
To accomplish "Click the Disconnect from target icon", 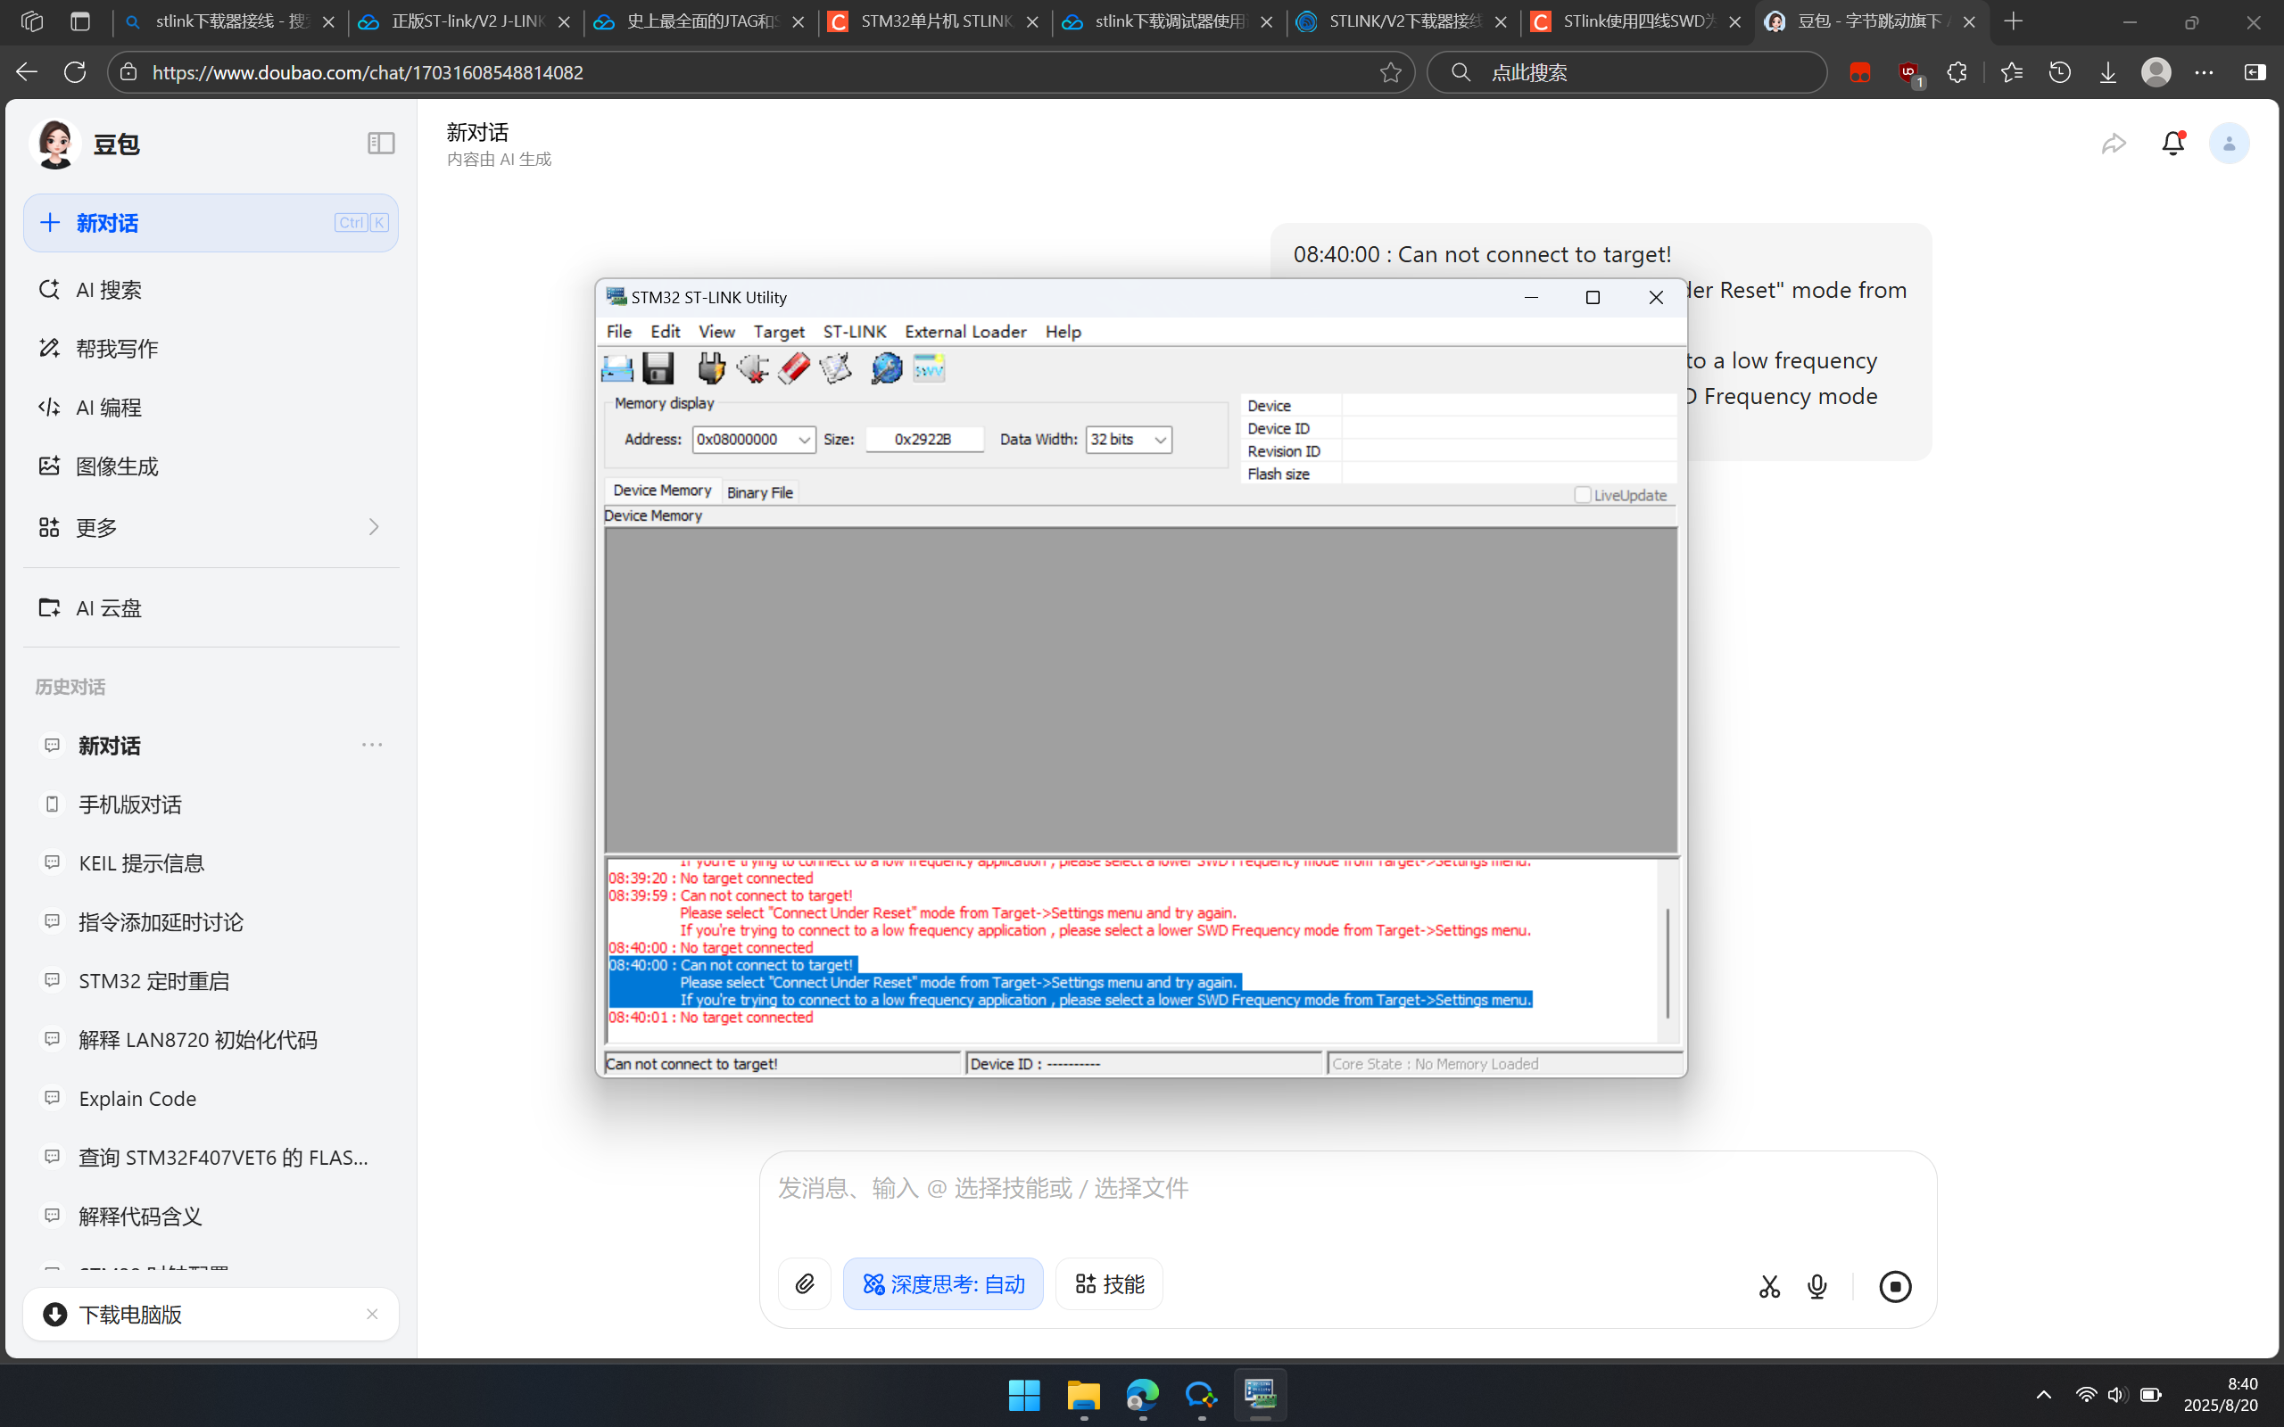I will 752,368.
